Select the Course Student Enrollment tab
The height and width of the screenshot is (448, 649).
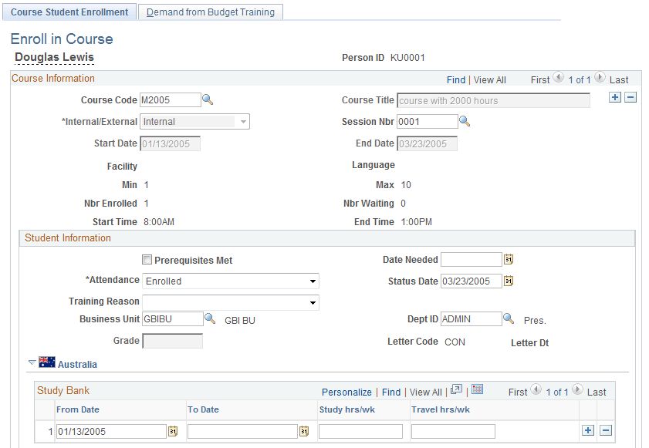point(69,12)
